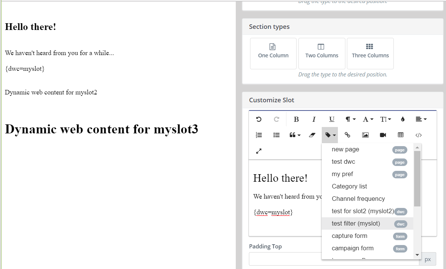
Task: Toggle Bold formatting in slot editor
Action: [296, 120]
